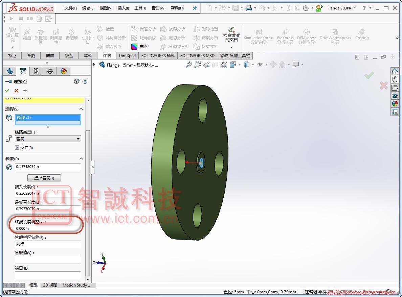Click the confirmation corner green checkmark

(369, 75)
